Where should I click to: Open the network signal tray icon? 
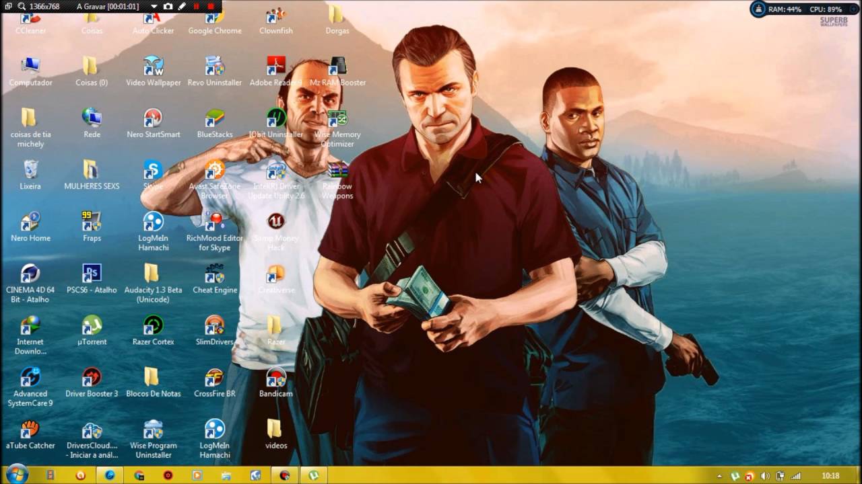(x=795, y=476)
